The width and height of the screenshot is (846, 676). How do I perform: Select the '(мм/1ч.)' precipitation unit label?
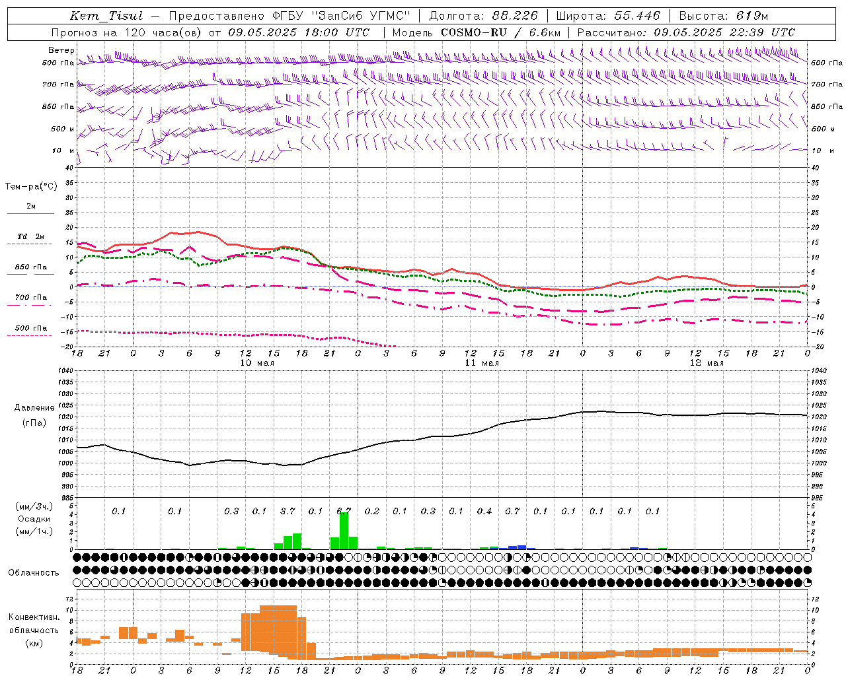33,532
